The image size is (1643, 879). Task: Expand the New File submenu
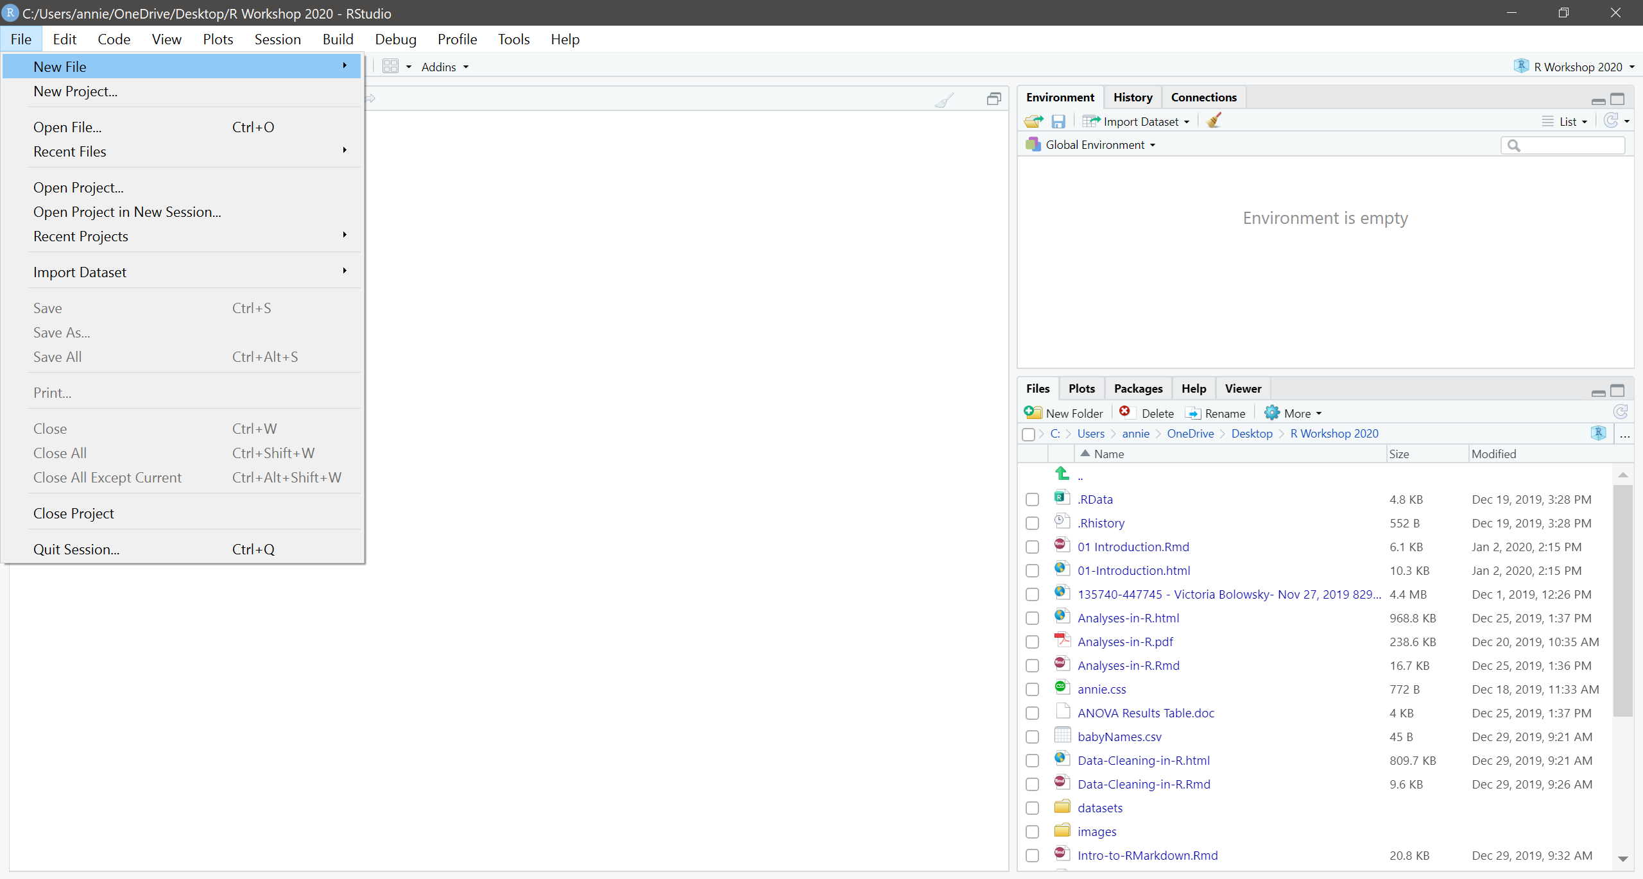coord(182,66)
